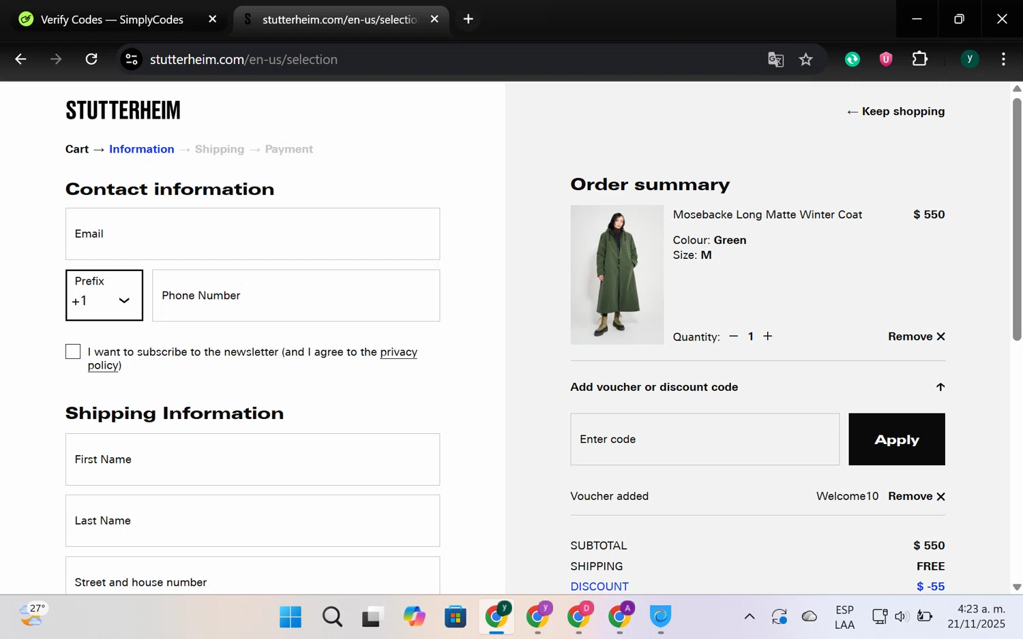Open a new browser tab

click(468, 19)
